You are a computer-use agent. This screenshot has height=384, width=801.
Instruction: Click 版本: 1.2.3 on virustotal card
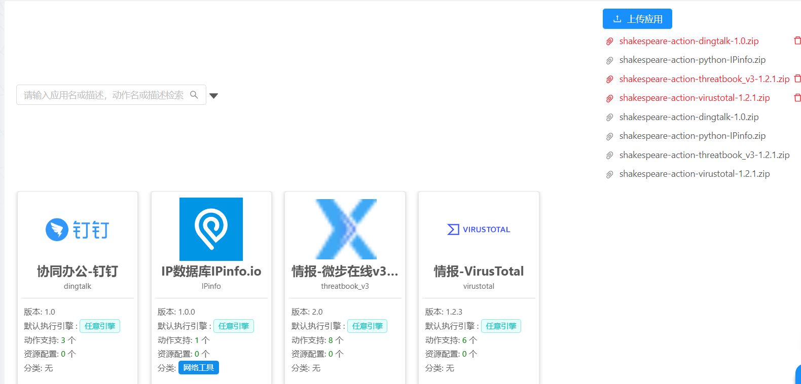pos(444,312)
